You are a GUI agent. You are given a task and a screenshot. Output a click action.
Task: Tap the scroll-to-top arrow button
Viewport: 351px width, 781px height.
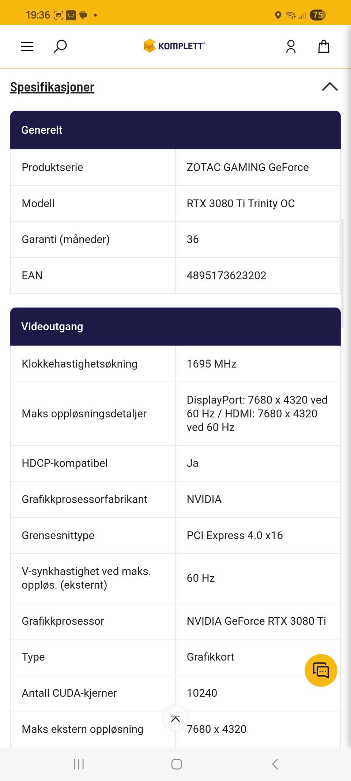[175, 718]
